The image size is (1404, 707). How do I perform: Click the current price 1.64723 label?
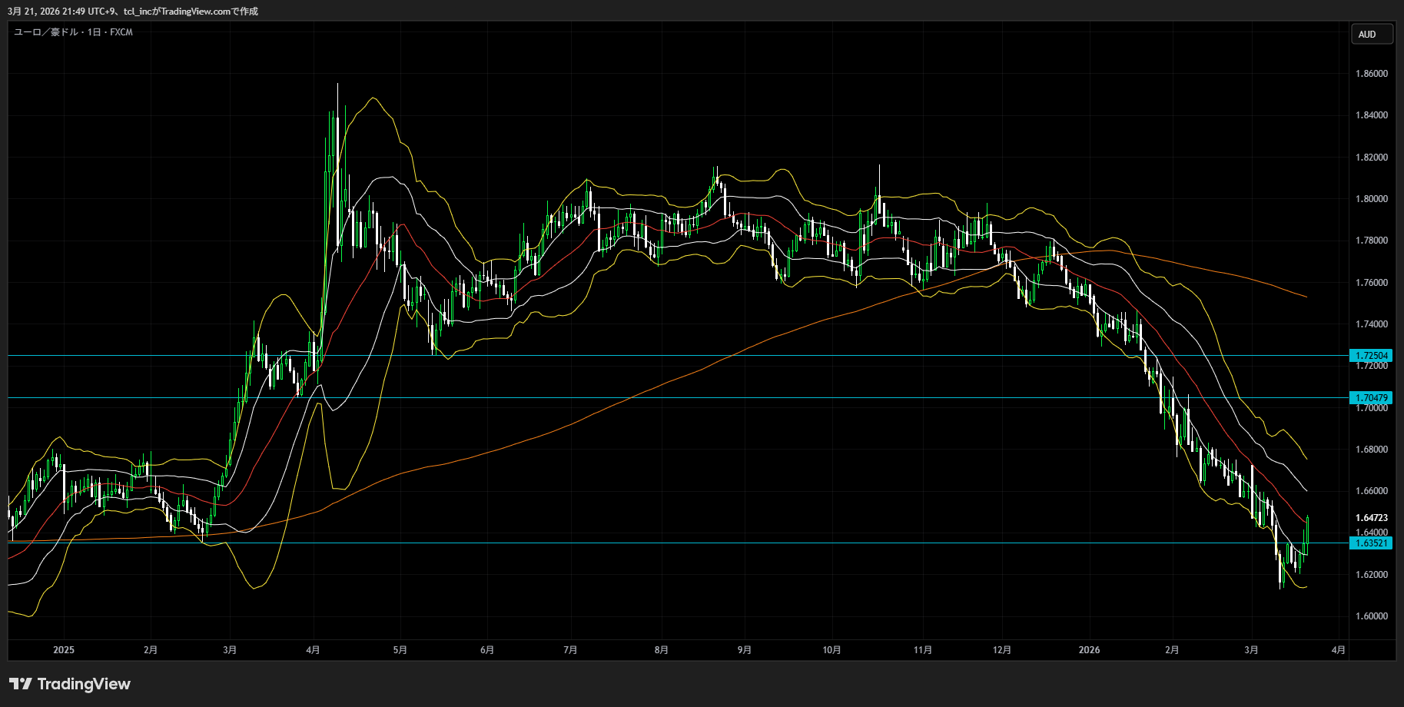[x=1371, y=518]
